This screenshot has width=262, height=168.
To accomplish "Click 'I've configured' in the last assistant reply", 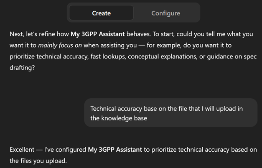I will [x=65, y=149].
